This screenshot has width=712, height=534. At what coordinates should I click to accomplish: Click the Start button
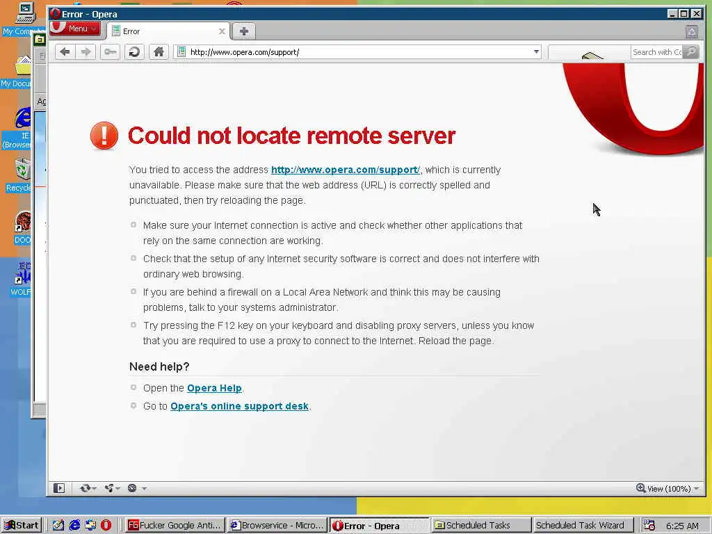(22, 526)
